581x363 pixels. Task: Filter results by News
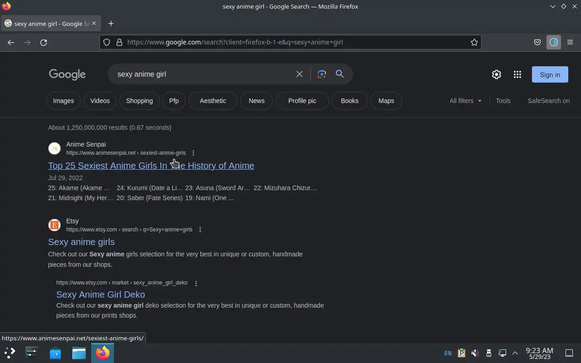tap(256, 101)
